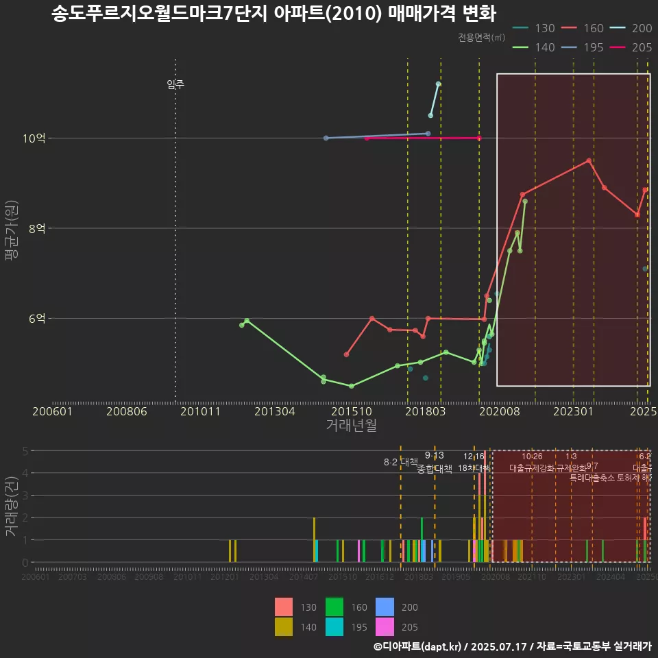Viewport: 658px width, 658px height.
Task: Click the 10억 price axis label
Action: (34, 138)
